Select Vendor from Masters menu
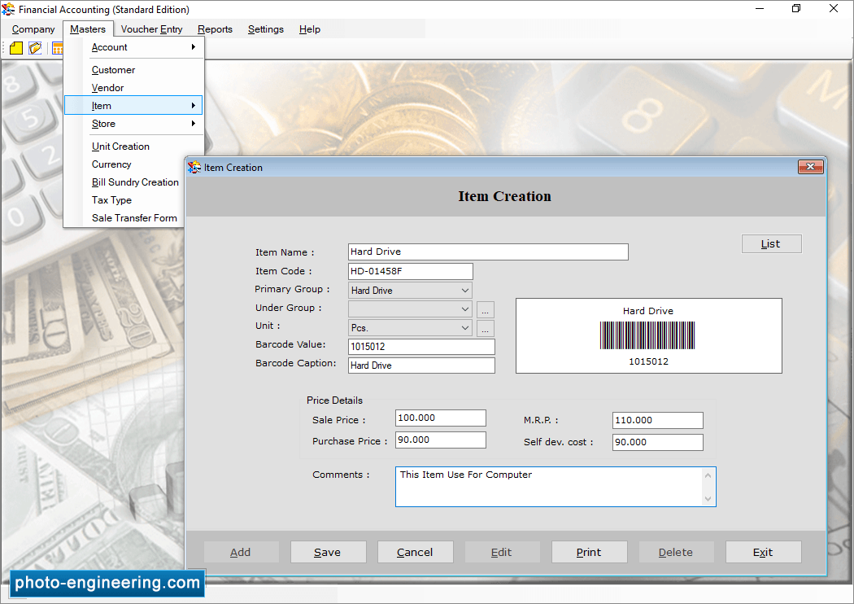The height and width of the screenshot is (604, 854). pyautogui.click(x=133, y=88)
